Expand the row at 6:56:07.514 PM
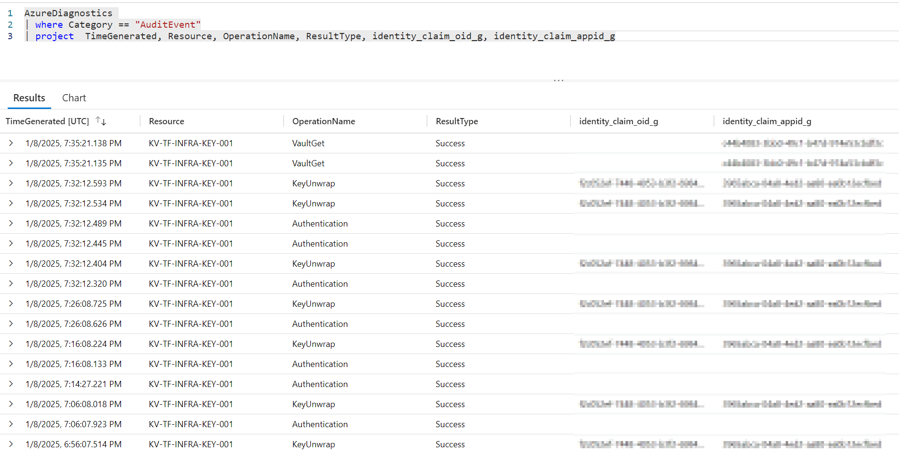899x453 pixels. 11,444
